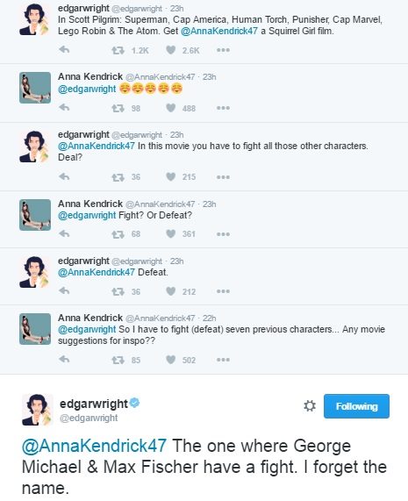Image resolution: width=408 pixels, height=501 pixels.
Task: Like Anna Kendrick's blushing emoji reply
Action: [x=171, y=108]
